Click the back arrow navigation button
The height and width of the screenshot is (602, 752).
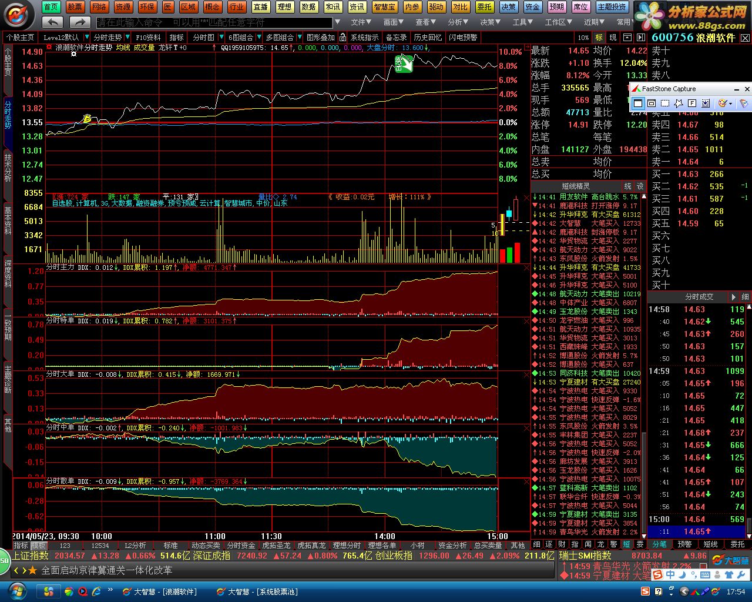tap(53, 22)
